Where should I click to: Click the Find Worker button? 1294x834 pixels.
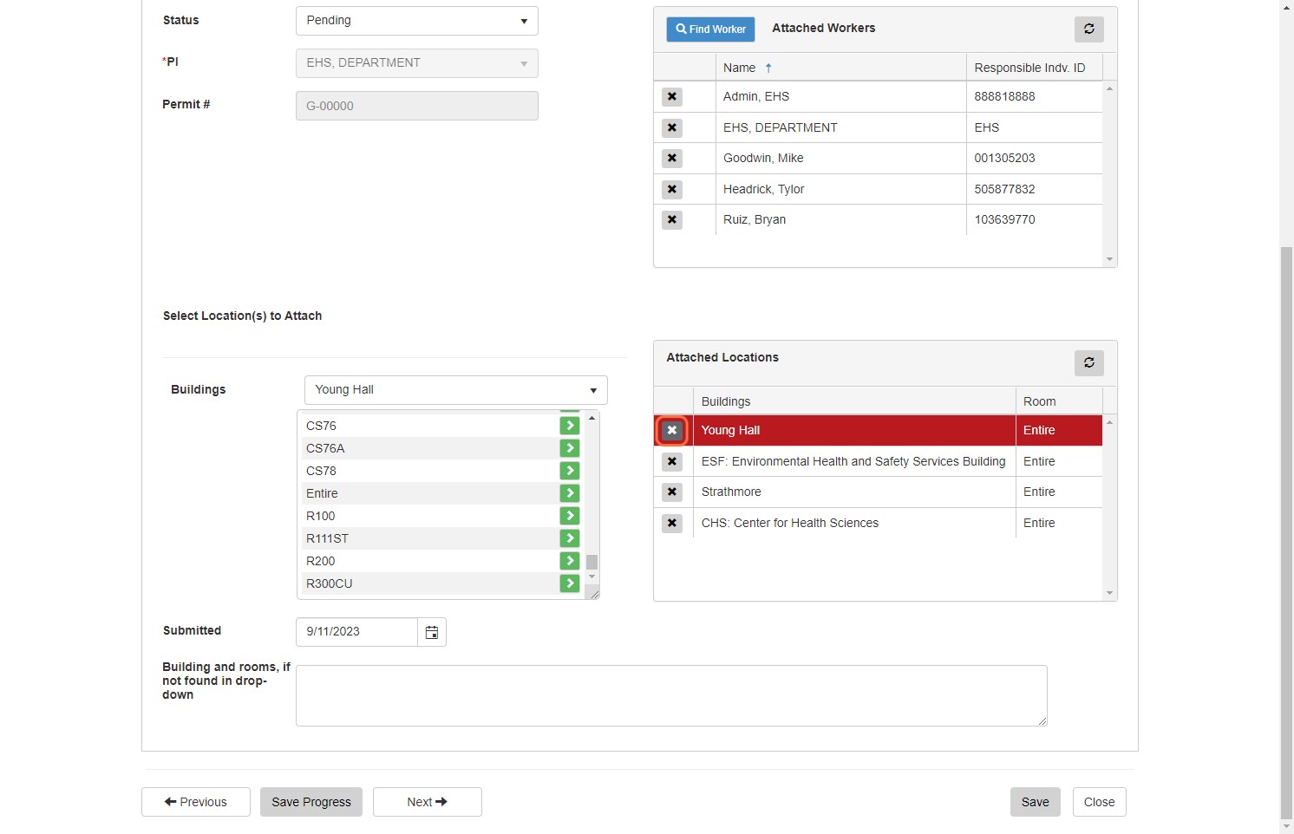coord(710,29)
